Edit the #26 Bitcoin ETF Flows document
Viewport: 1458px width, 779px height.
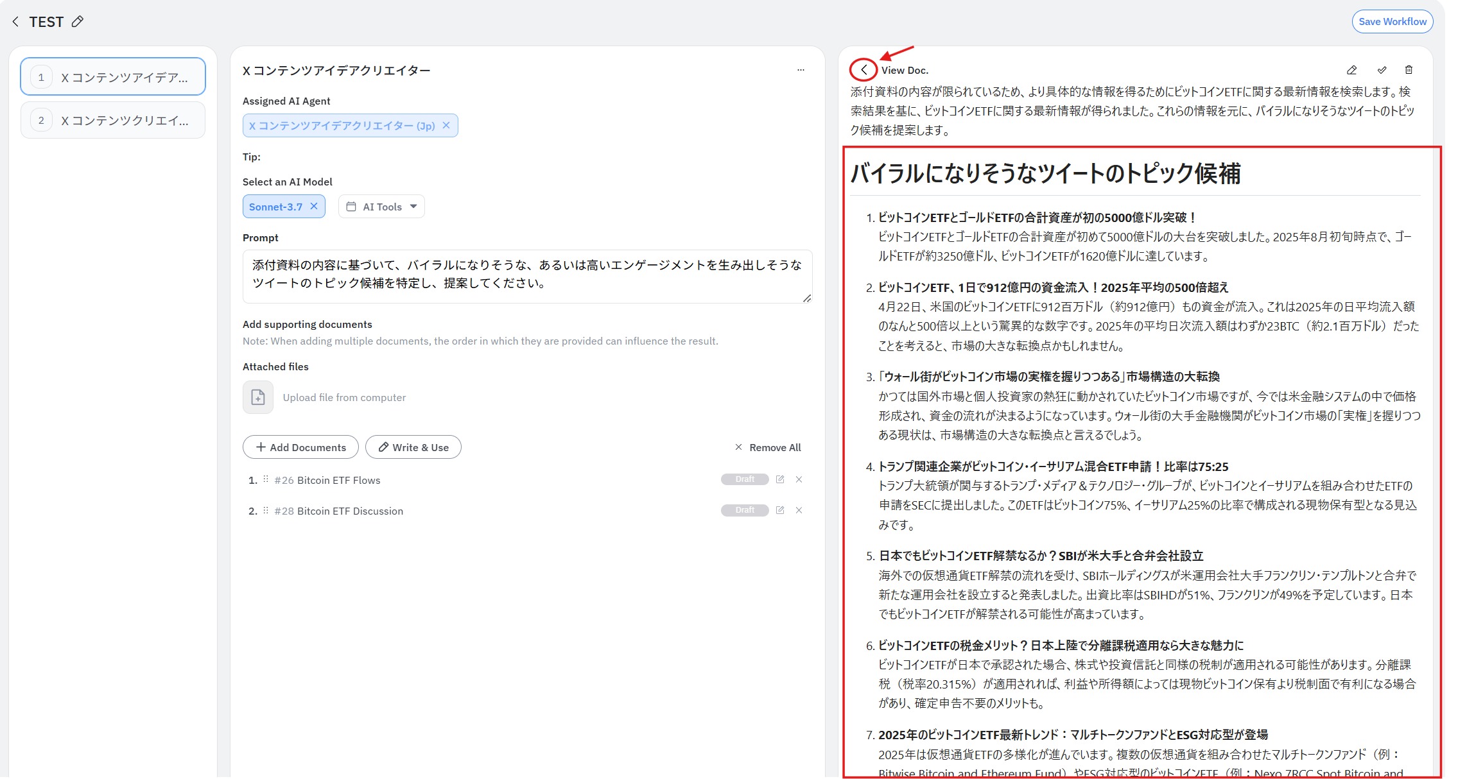pyautogui.click(x=780, y=479)
